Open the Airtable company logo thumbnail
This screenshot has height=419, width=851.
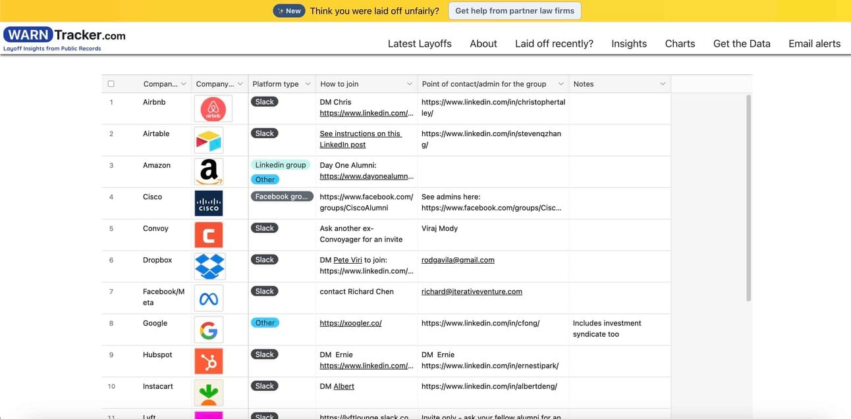click(208, 140)
